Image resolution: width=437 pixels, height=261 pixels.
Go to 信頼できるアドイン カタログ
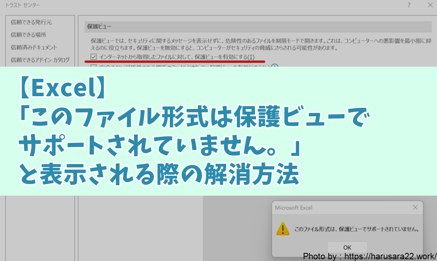click(40, 60)
